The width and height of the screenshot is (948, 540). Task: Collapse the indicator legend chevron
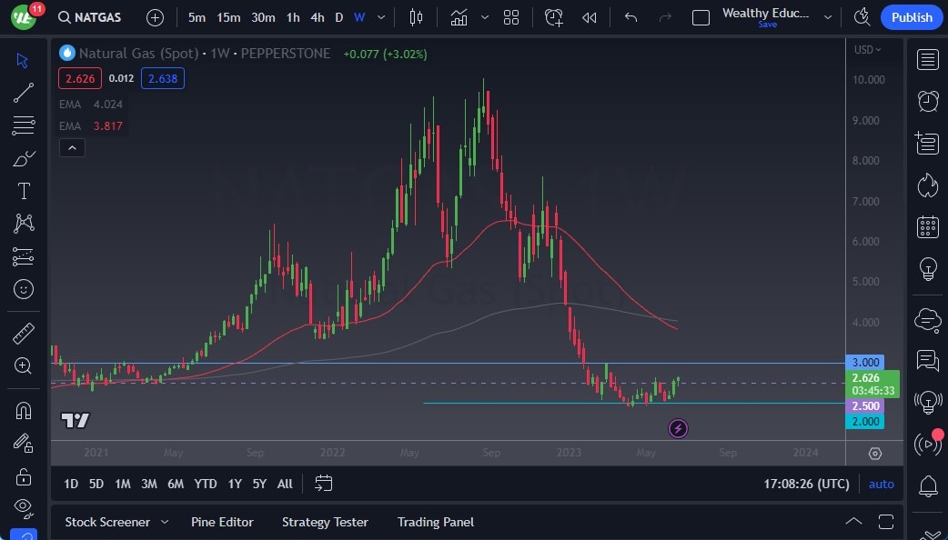point(72,147)
